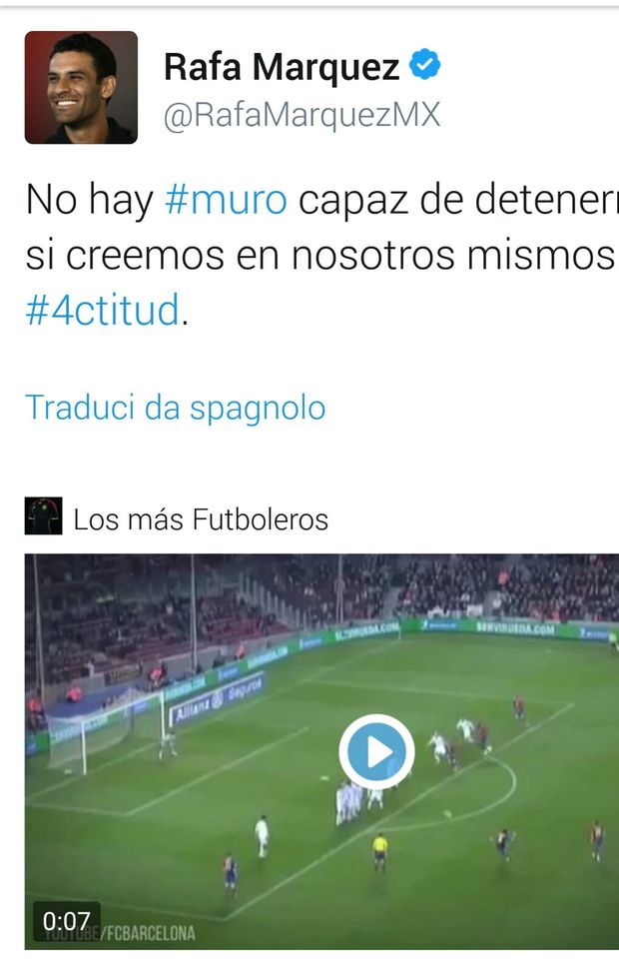
Task: Click the 0:07 video duration label
Action: 66,921
